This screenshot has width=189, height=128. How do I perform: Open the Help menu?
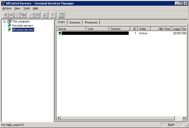[x=36, y=8]
